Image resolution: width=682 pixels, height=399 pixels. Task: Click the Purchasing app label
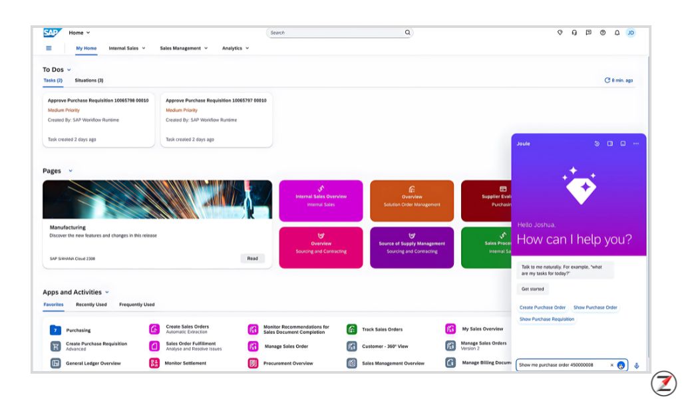click(x=79, y=331)
